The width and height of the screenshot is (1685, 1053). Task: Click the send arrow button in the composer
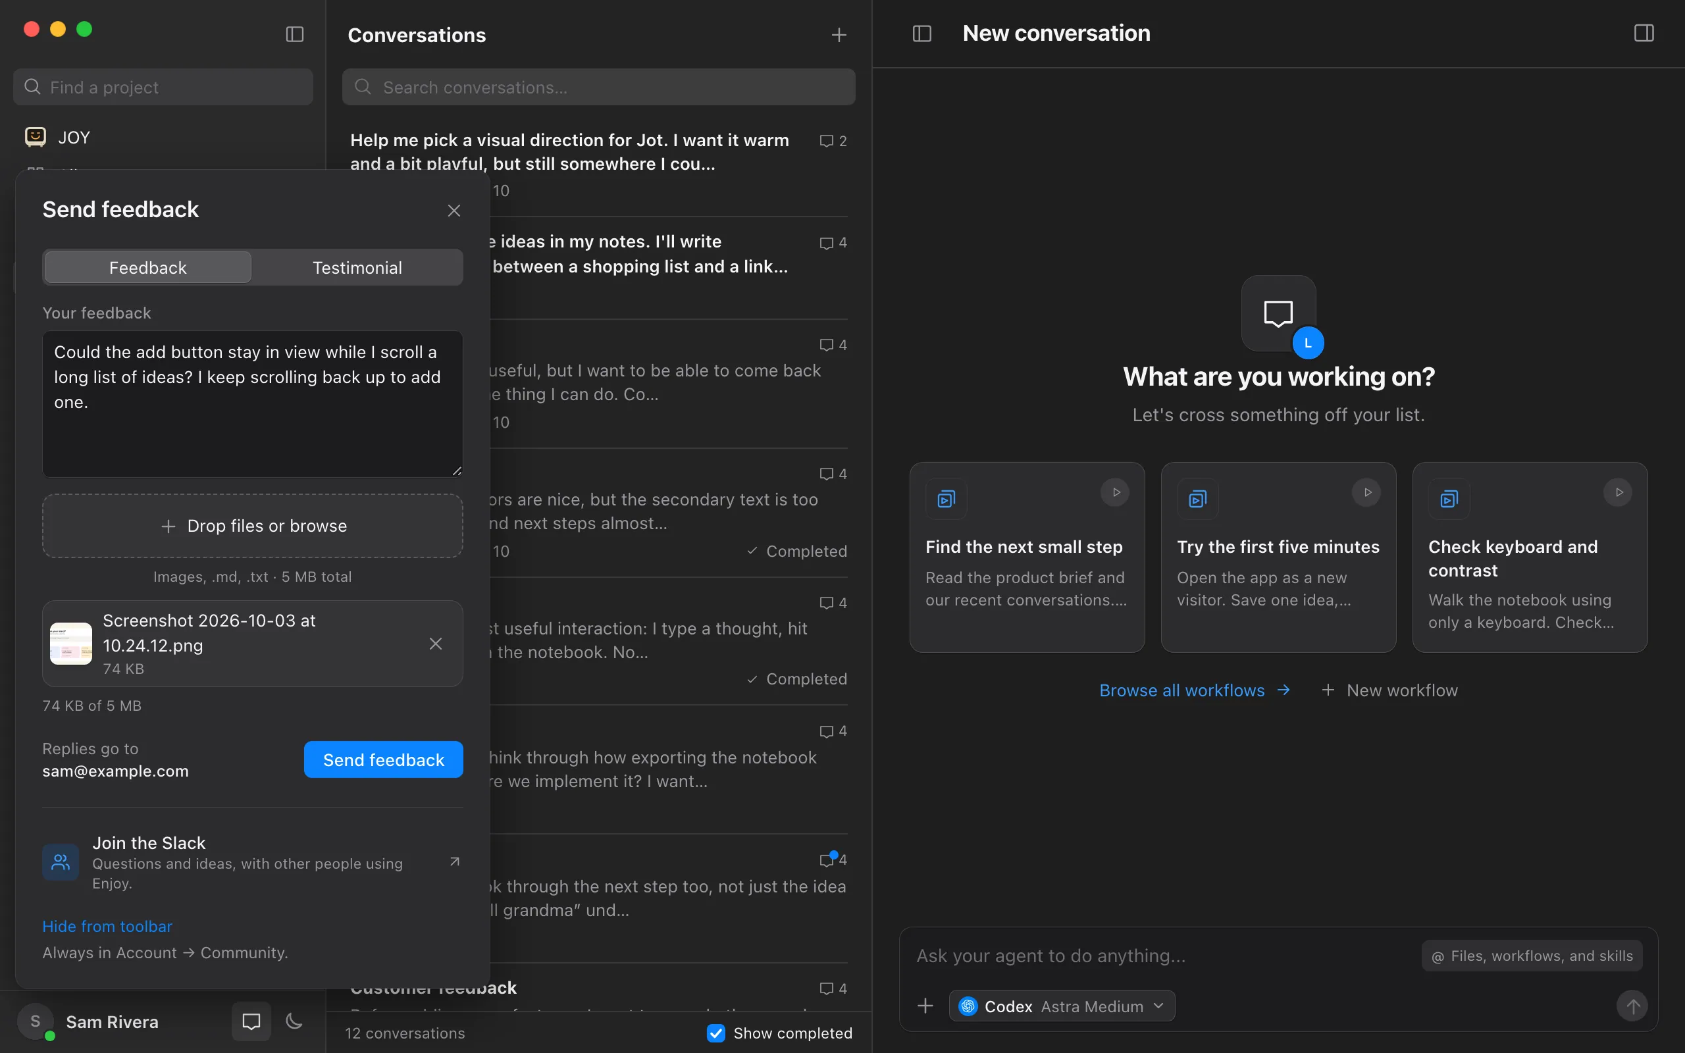click(1632, 1006)
